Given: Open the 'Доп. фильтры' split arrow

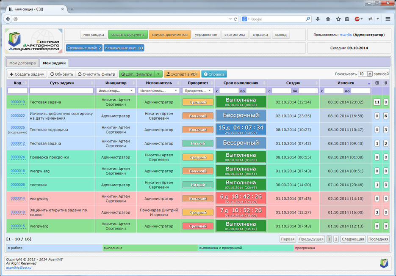Looking at the screenshot, I should coord(158,74).
